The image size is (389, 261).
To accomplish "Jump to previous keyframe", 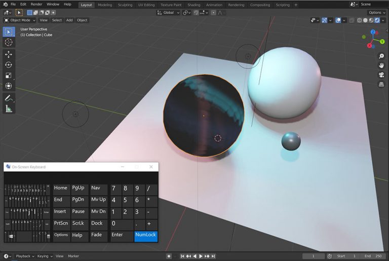I will 188,256.
